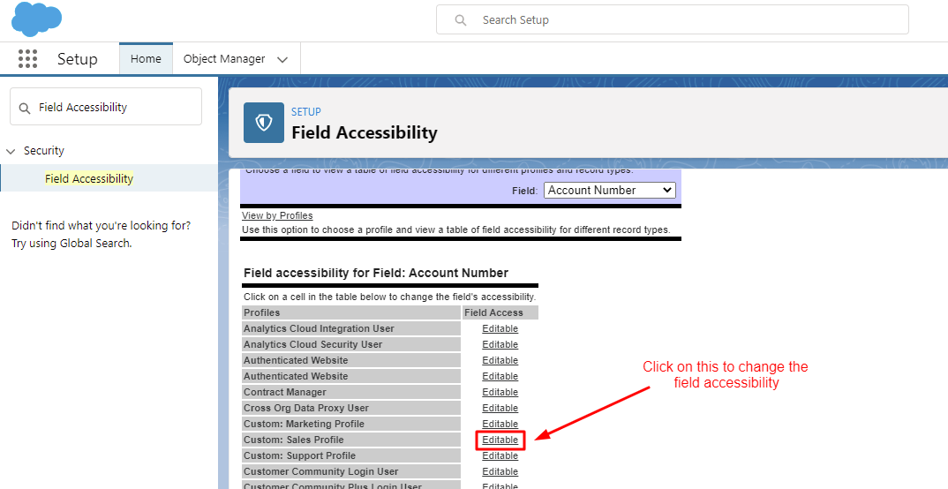Click the SETUP breadcrumb link

click(x=306, y=112)
